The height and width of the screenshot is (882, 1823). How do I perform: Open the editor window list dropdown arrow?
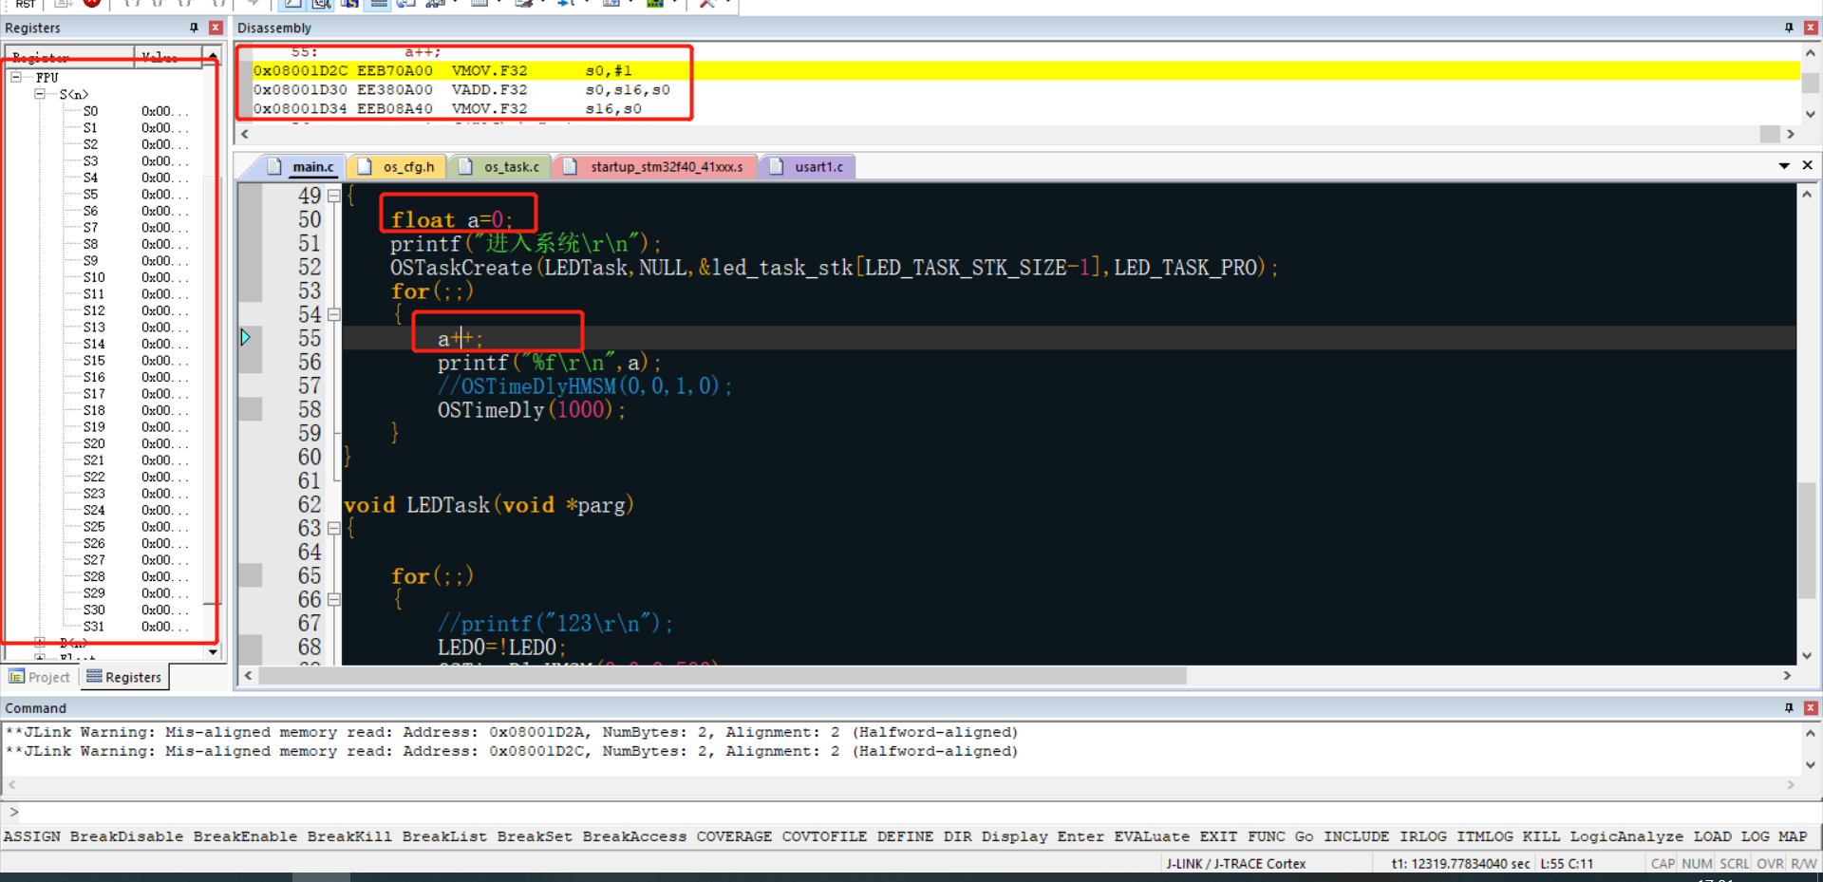coord(1784,166)
